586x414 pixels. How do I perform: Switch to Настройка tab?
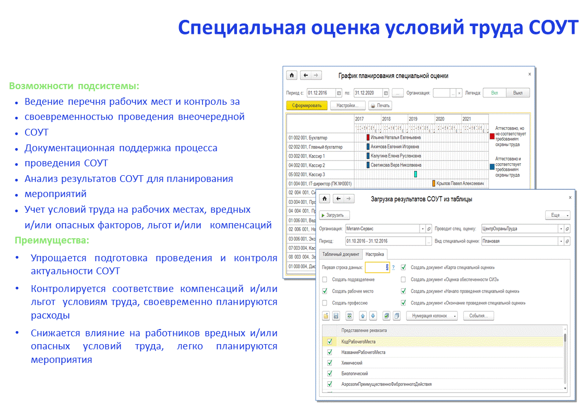click(x=375, y=254)
